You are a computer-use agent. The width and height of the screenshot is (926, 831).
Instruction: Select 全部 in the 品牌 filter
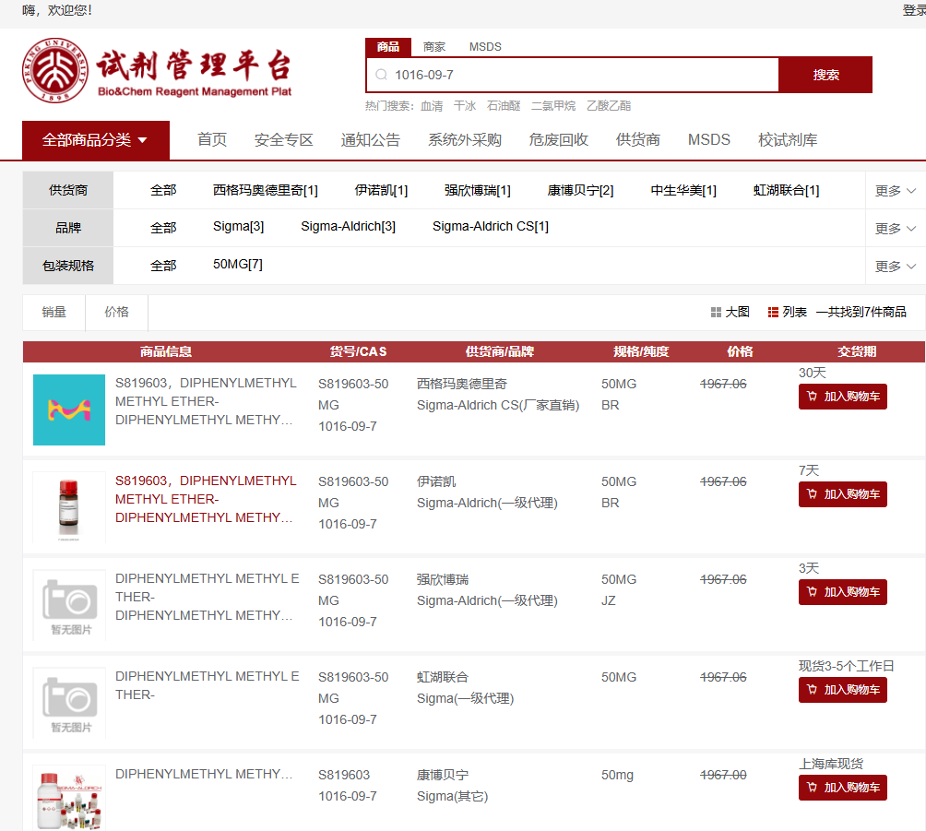pyautogui.click(x=163, y=228)
